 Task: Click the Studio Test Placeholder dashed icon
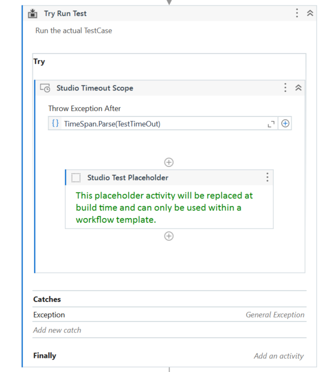76,177
